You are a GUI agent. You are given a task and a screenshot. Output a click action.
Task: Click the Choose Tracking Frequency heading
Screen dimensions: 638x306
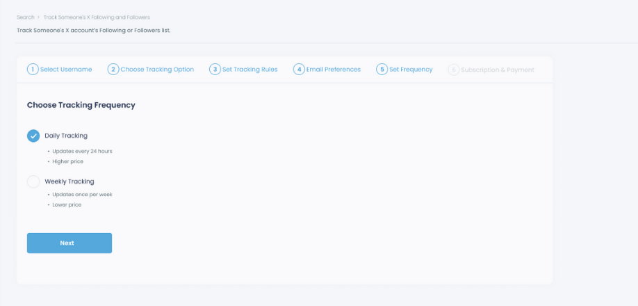(x=81, y=105)
